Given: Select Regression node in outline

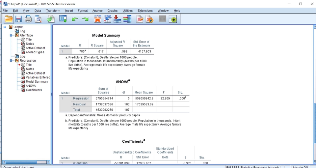Looking at the screenshot, I should click(x=28, y=61).
